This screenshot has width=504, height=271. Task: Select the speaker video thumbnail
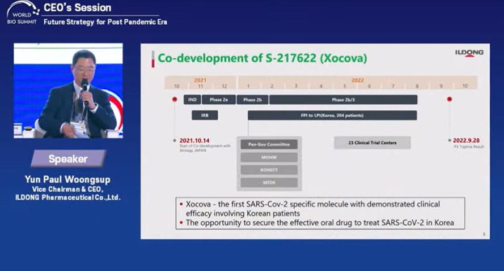tap(68, 91)
